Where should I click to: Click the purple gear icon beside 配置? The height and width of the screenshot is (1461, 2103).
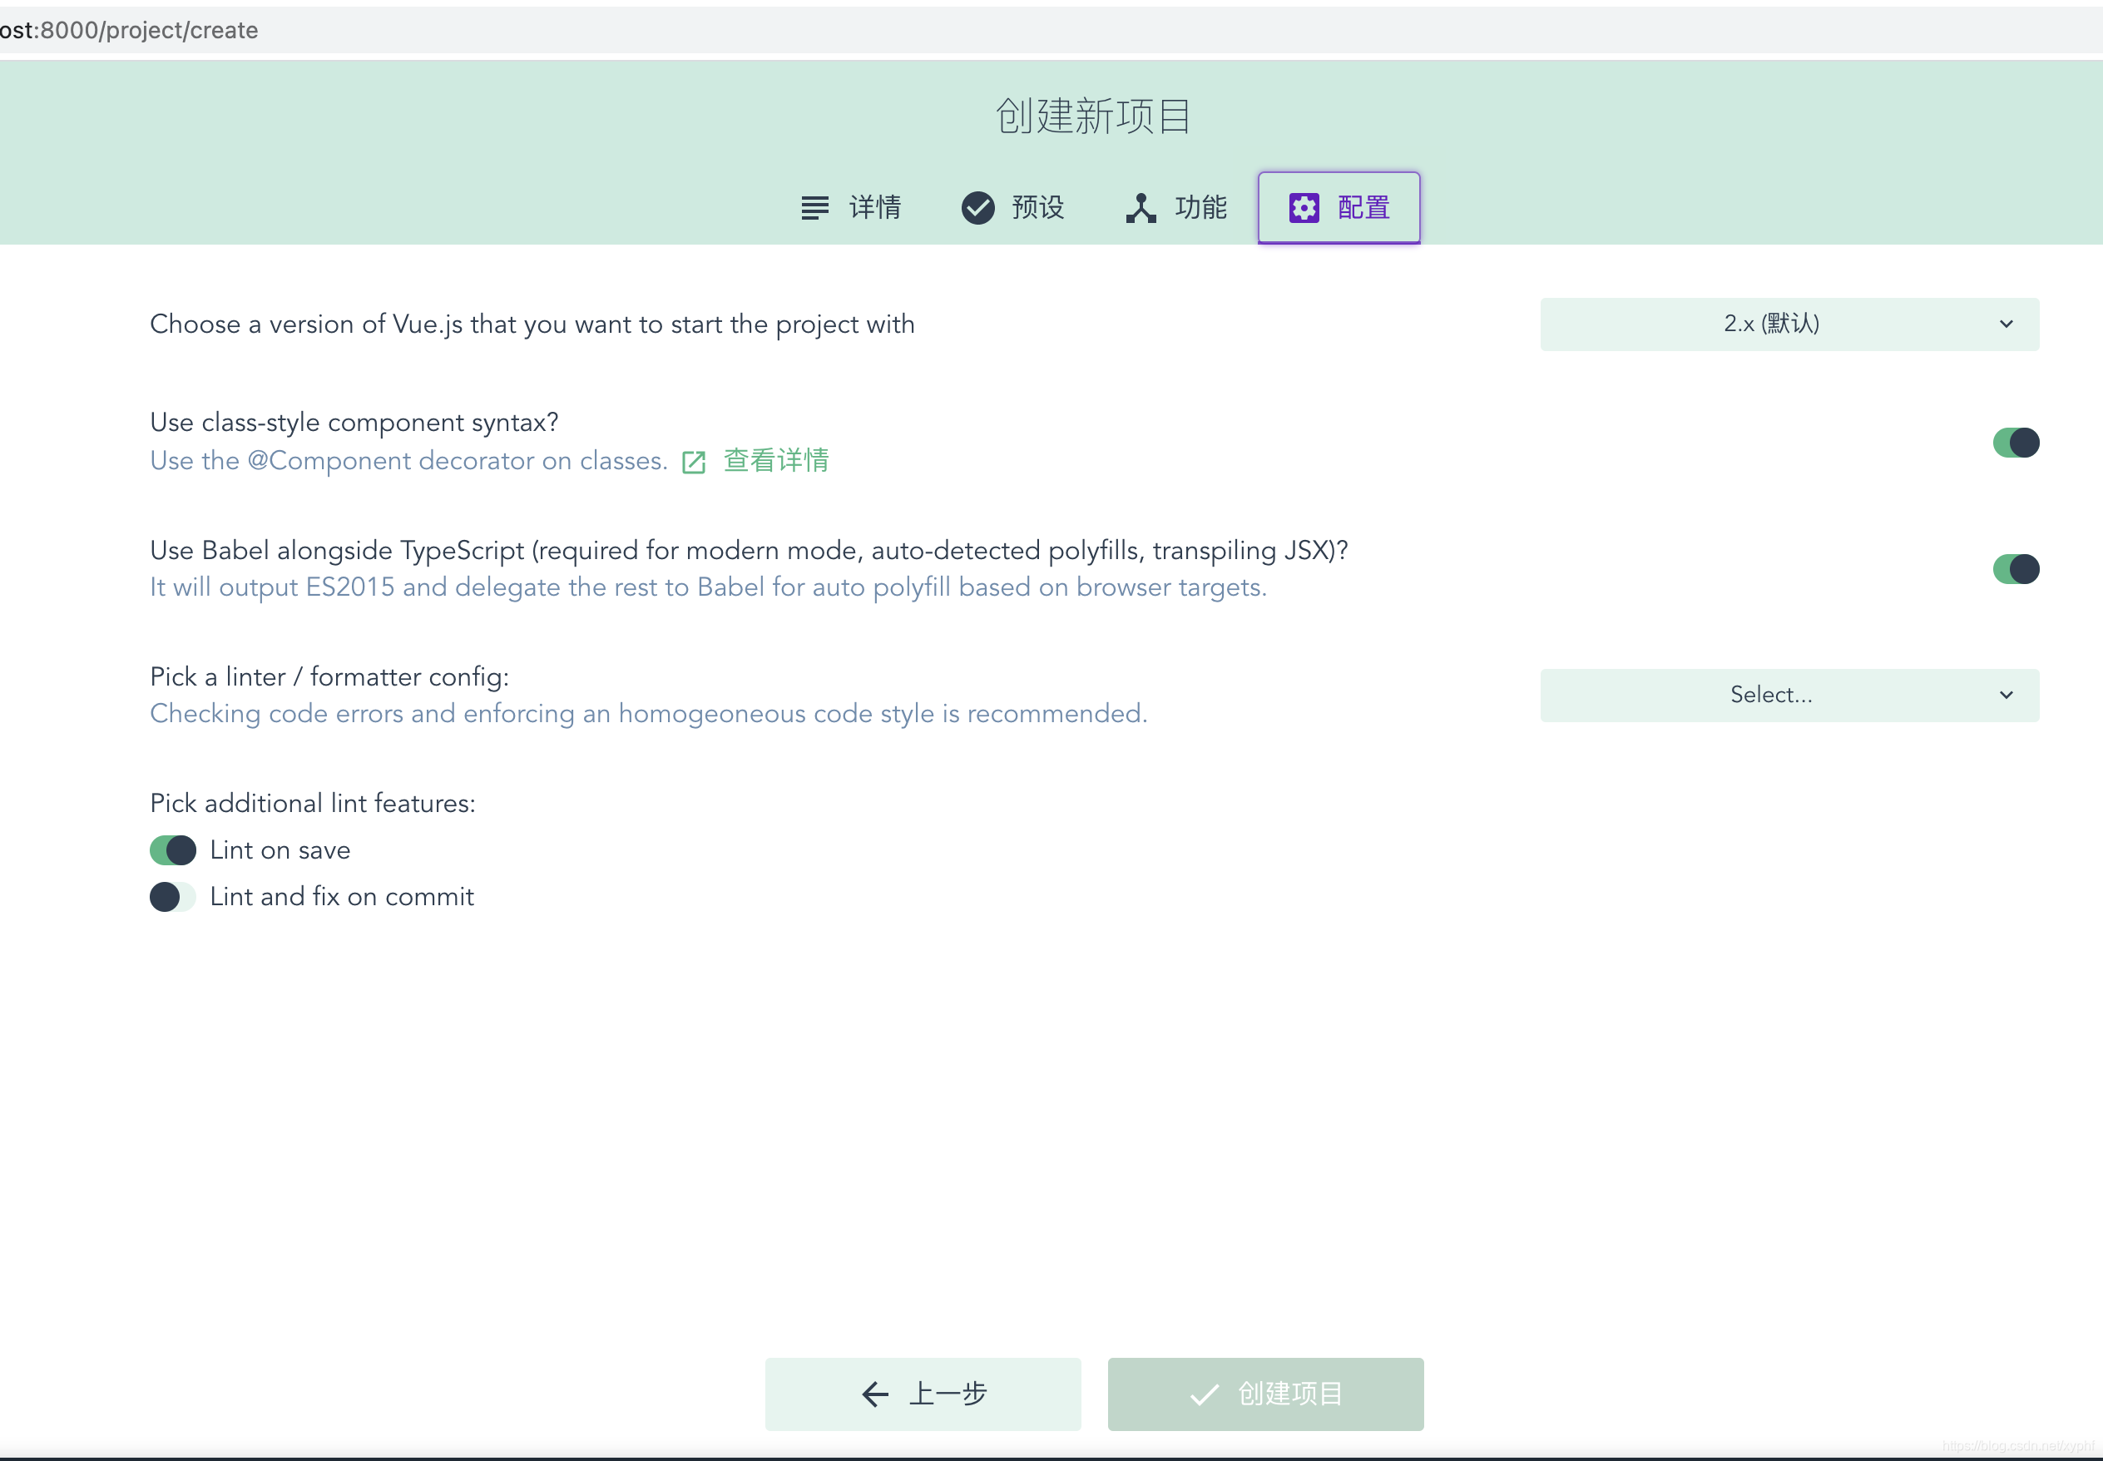[1304, 208]
